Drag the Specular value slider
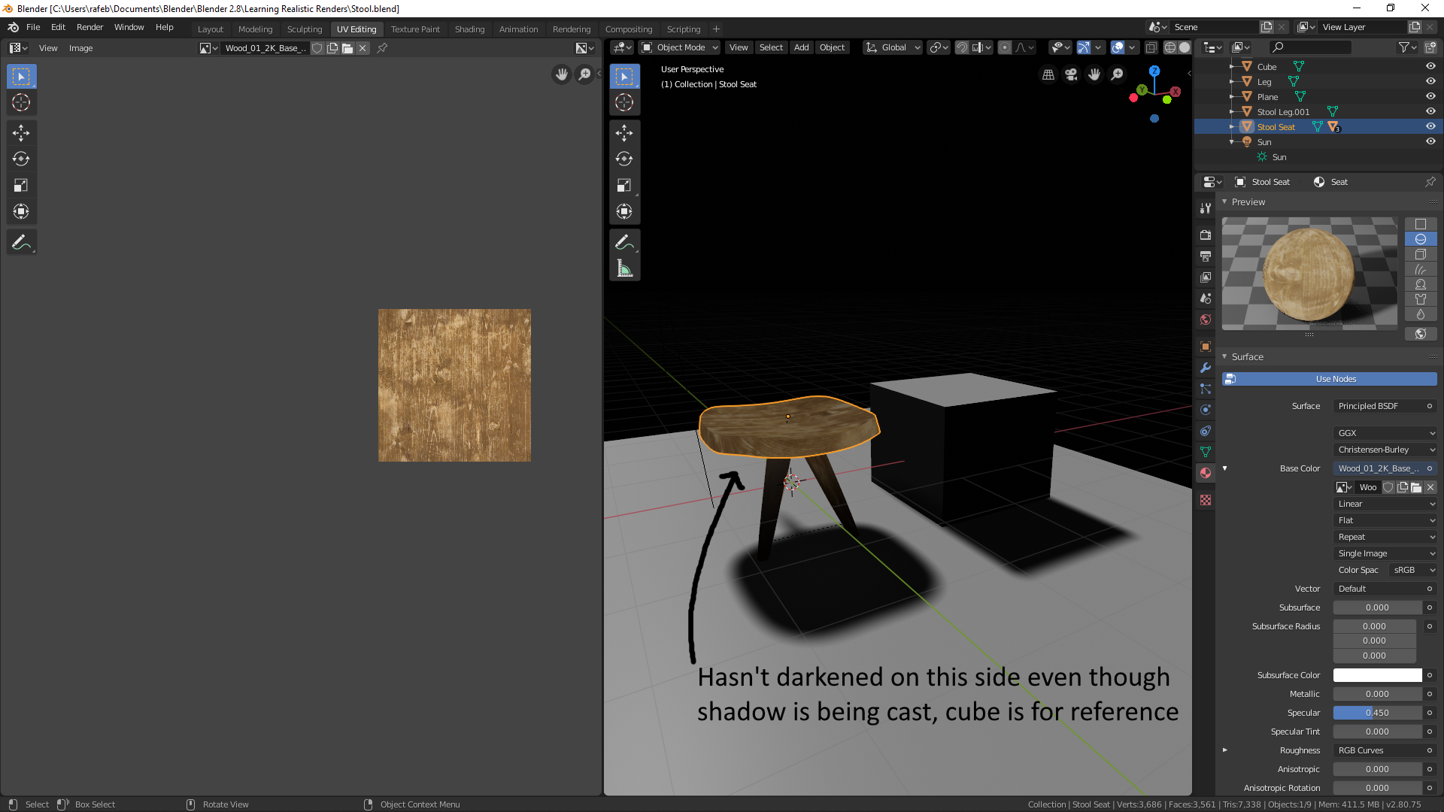1444x812 pixels. coord(1376,712)
